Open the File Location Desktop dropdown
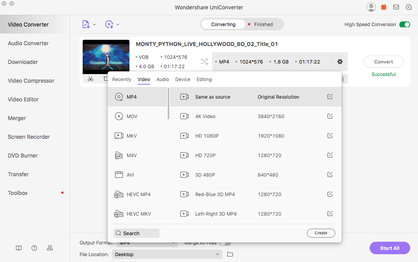 point(167,254)
